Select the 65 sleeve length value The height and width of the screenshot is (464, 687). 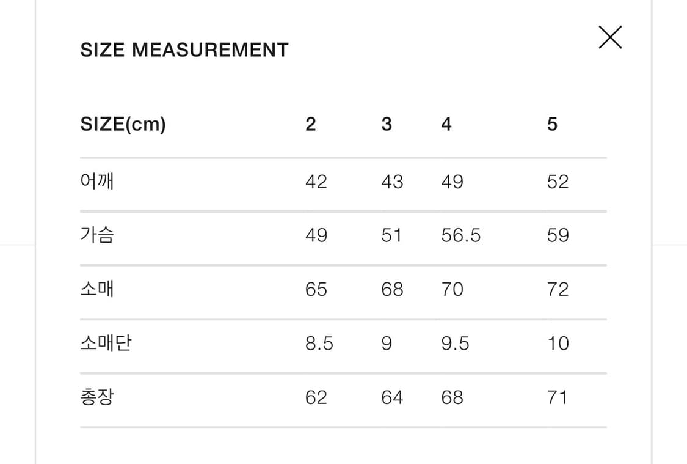click(316, 289)
